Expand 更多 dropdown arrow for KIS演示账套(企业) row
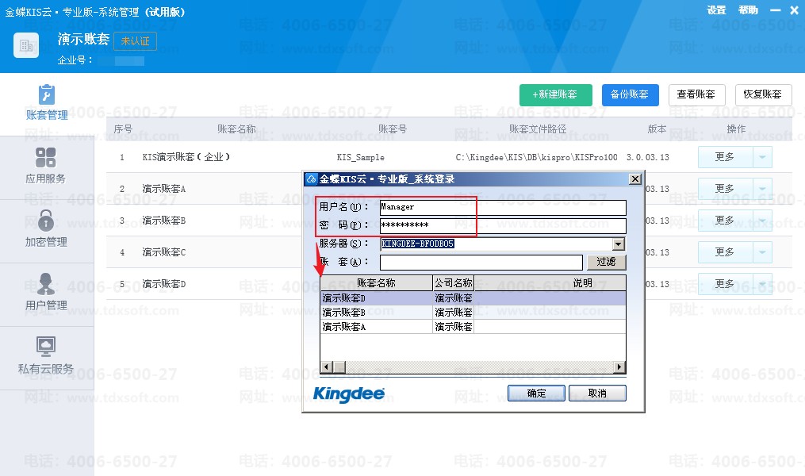805x476 pixels. point(762,157)
